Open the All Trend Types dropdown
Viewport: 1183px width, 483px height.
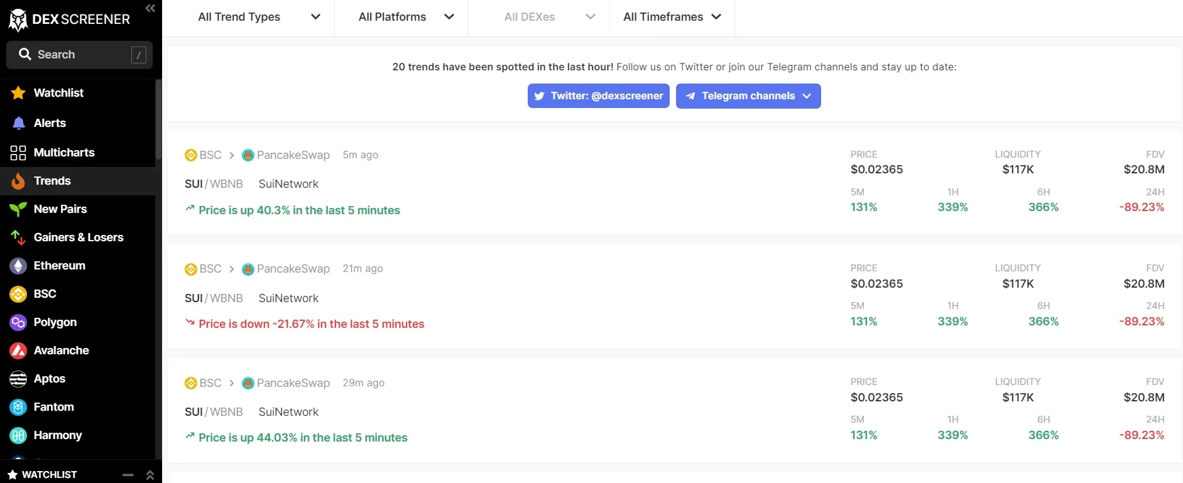(259, 17)
